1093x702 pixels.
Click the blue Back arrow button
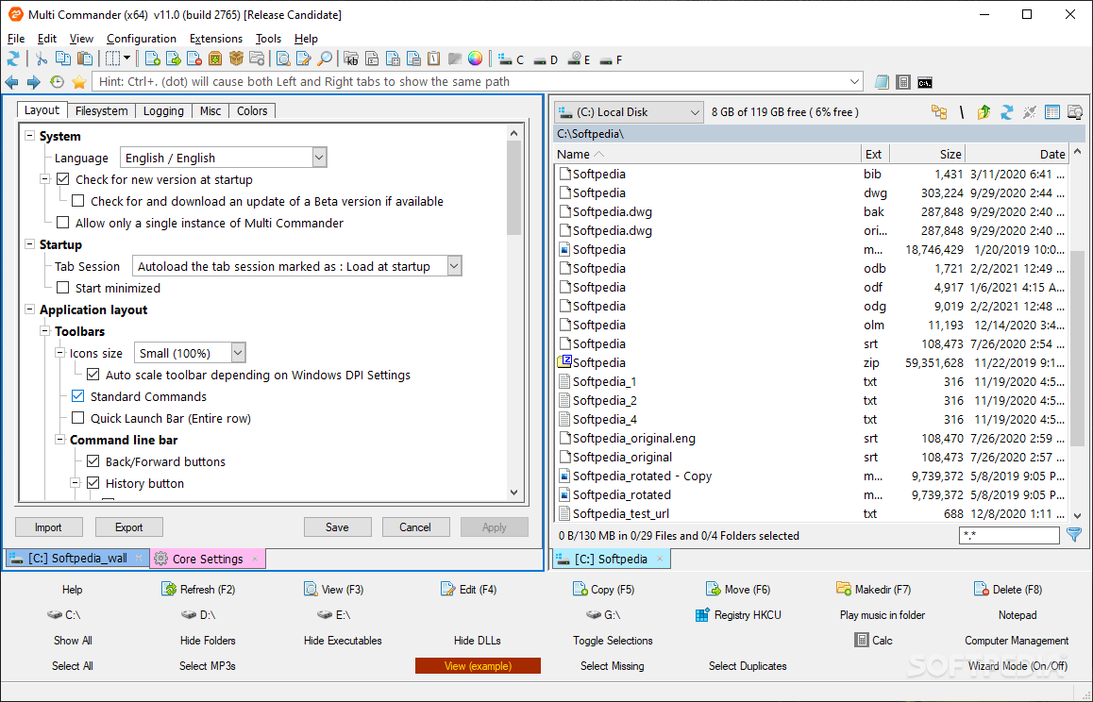click(x=12, y=82)
